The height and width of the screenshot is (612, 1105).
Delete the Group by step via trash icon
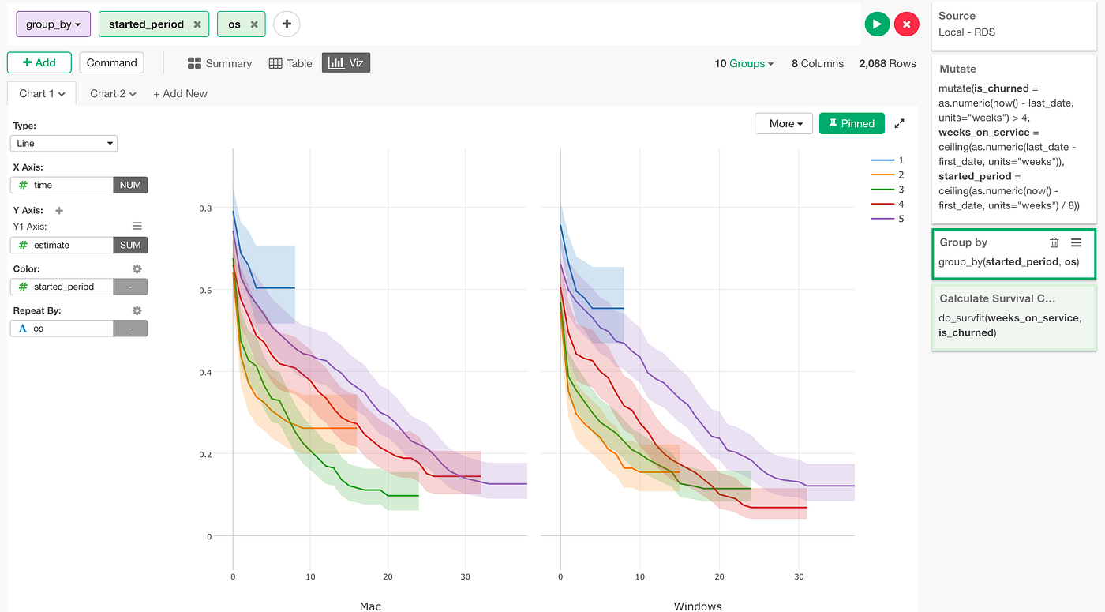pyautogui.click(x=1054, y=242)
